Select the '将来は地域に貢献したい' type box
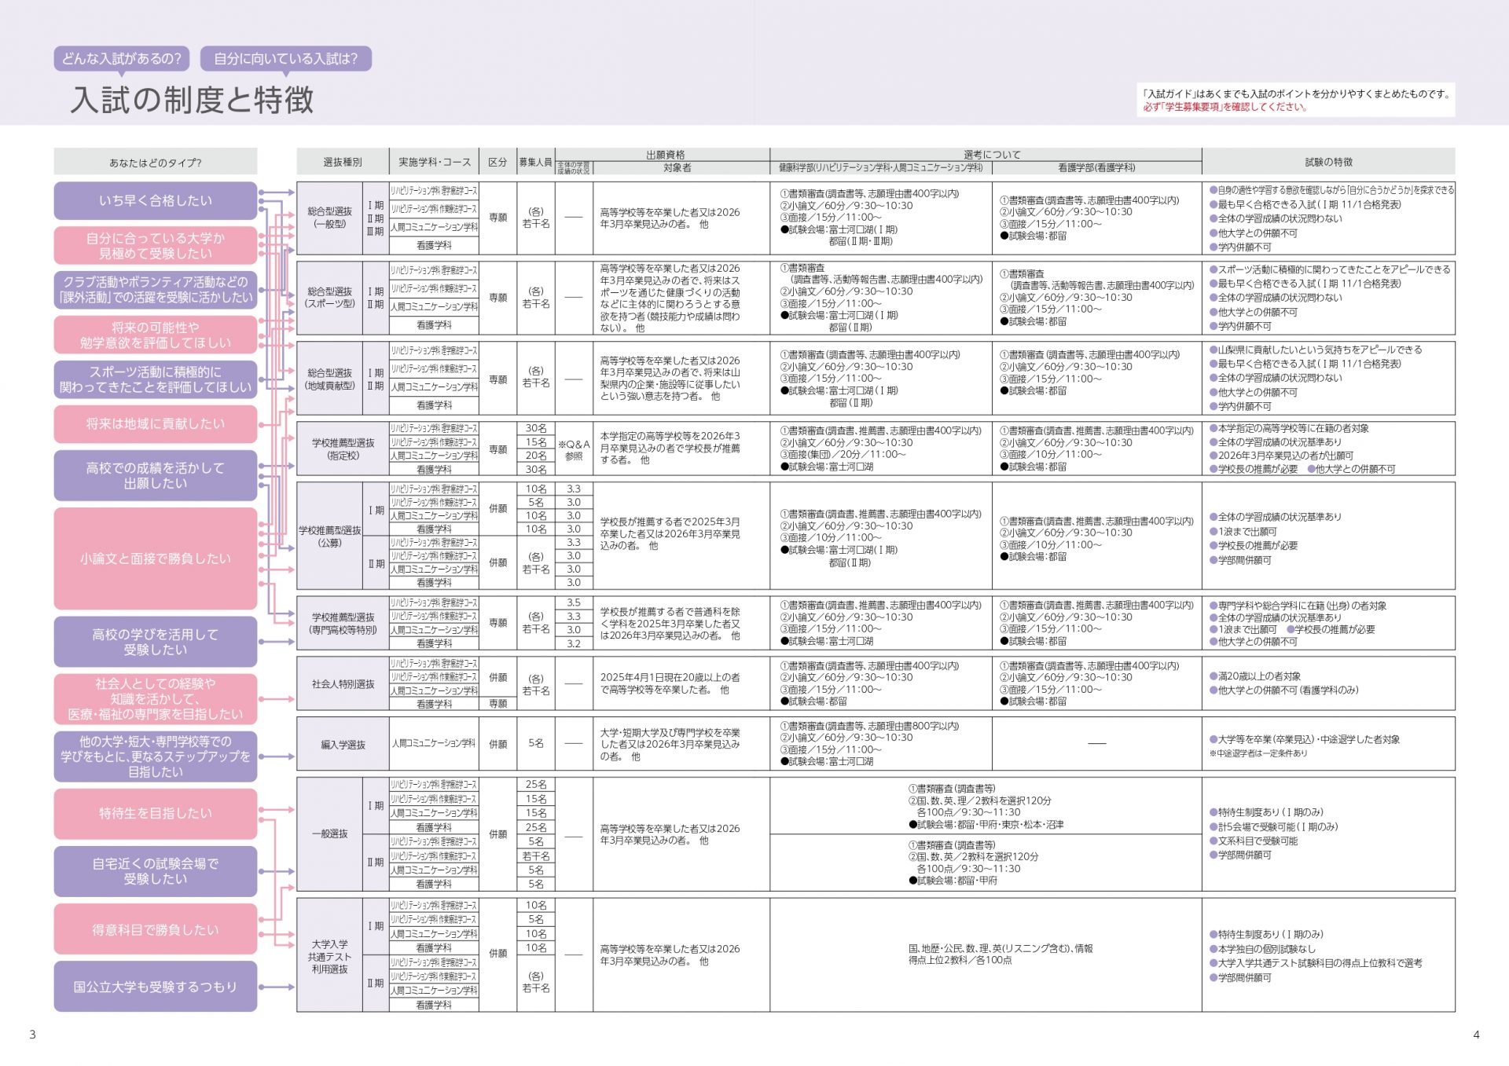This screenshot has height=1066, width=1509. click(156, 424)
